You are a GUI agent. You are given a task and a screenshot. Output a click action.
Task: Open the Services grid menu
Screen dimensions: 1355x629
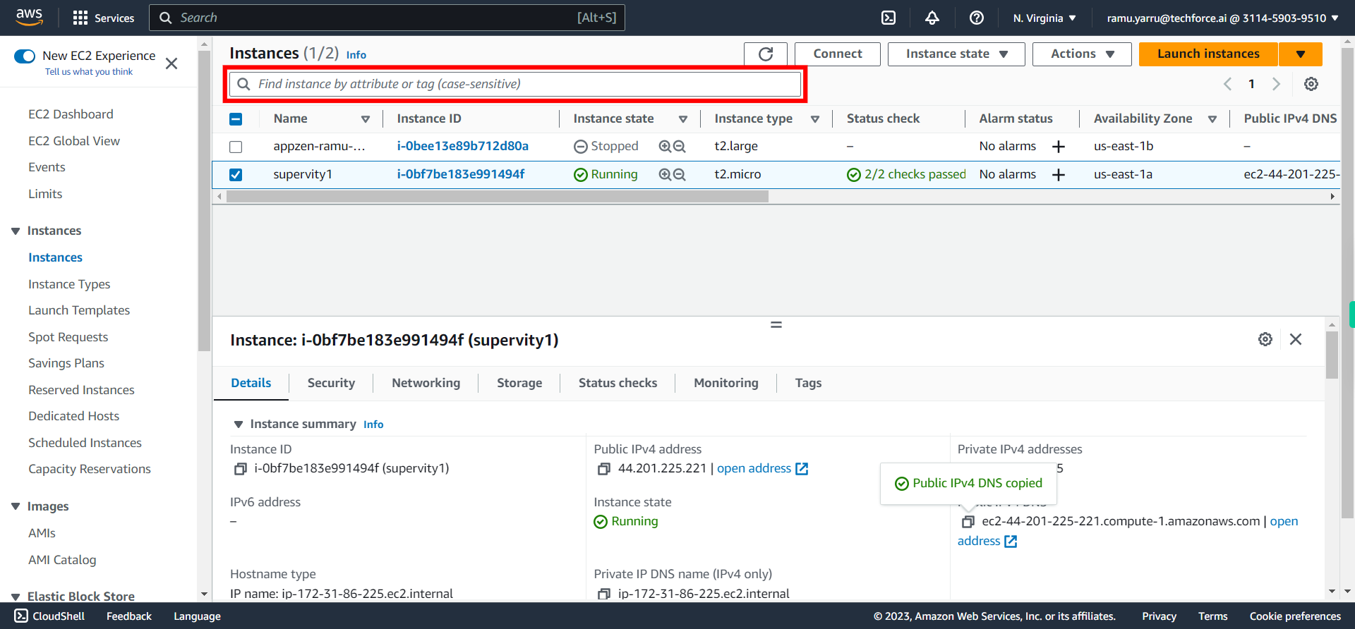tap(103, 18)
